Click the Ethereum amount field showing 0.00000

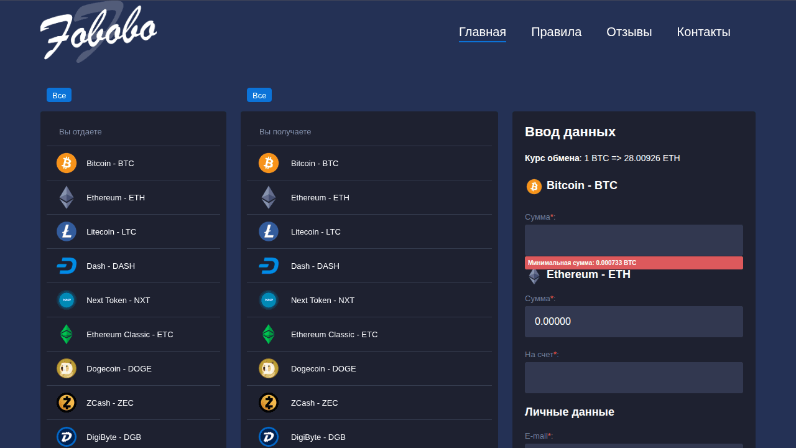click(x=634, y=322)
